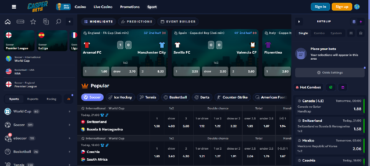370x166 pixels.
Task: Expand the Soccer category arrow
Action: [x=69, y=125]
